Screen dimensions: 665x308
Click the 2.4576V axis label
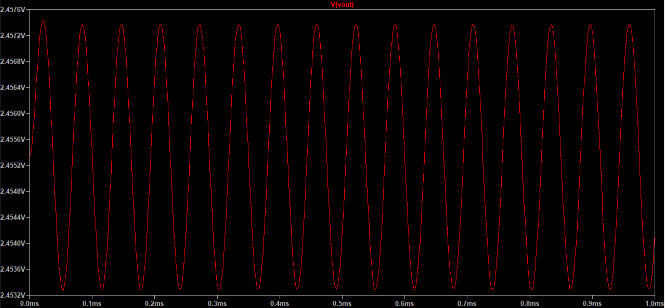pos(13,10)
